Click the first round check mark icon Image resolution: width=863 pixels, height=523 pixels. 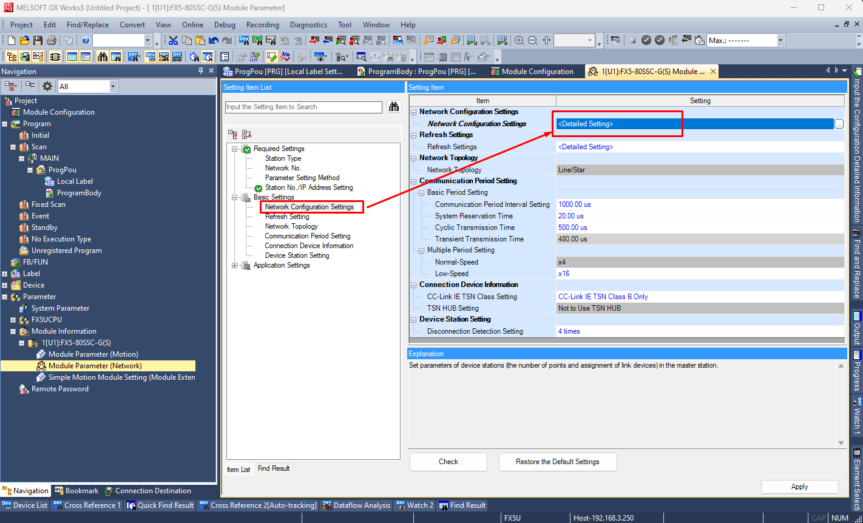coord(646,41)
